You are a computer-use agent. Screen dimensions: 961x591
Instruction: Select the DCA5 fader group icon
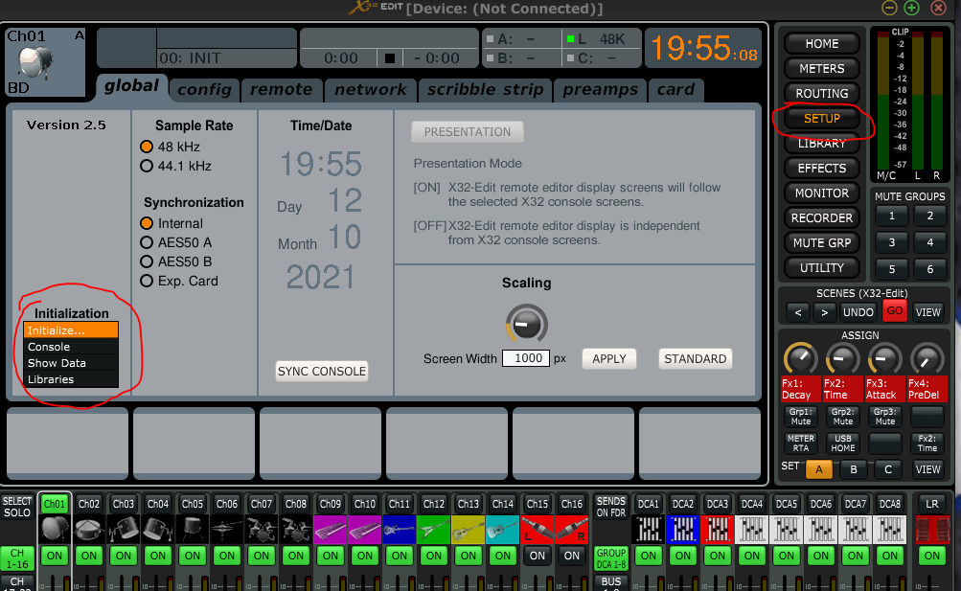click(787, 529)
